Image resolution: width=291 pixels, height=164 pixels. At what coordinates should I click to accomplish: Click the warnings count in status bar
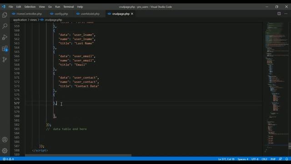11,159
